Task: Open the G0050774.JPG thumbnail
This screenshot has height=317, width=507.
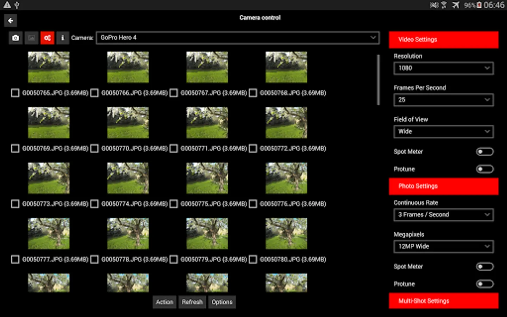Action: coord(128,178)
